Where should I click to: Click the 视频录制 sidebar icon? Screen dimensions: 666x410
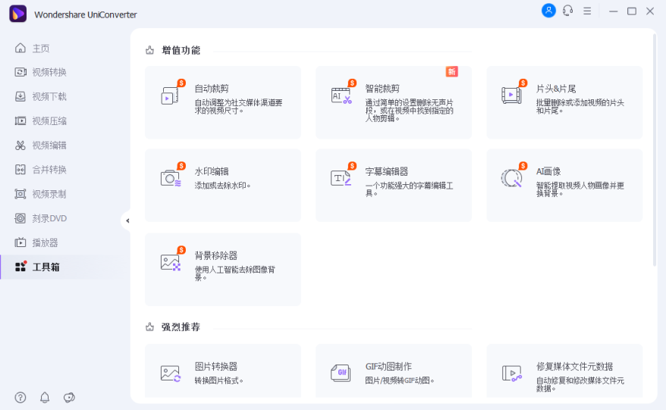(20, 194)
